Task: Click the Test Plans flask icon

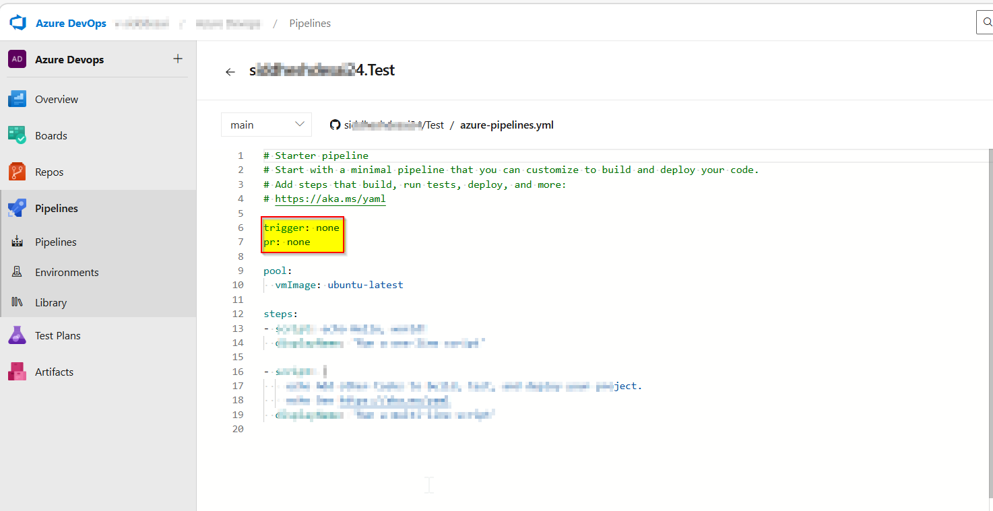Action: [17, 335]
